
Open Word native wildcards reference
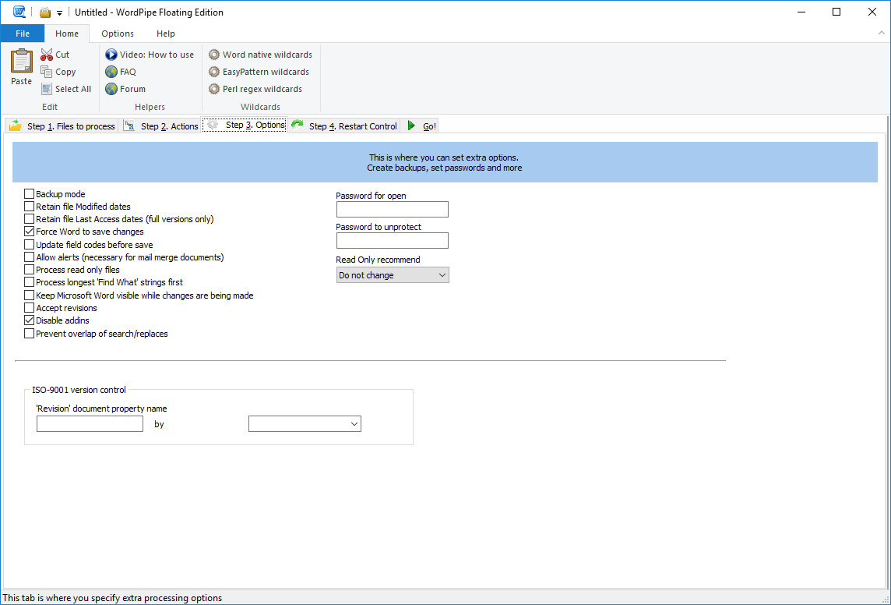point(214,55)
